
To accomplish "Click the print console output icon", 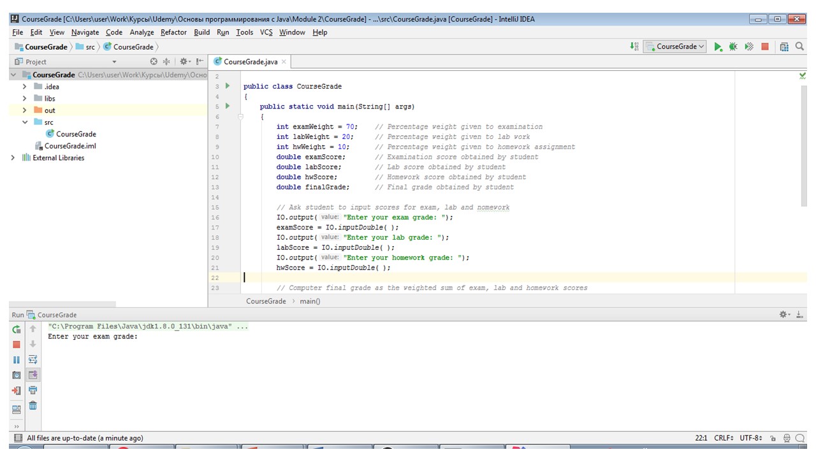I will pyautogui.click(x=33, y=390).
